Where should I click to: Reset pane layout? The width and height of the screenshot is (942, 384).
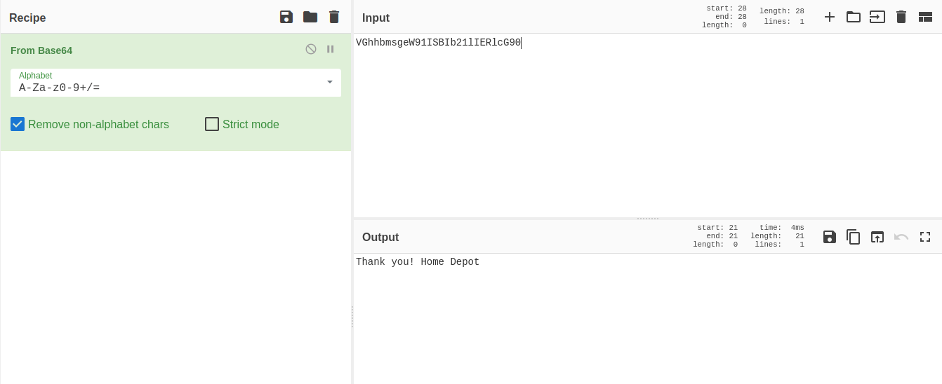point(925,17)
